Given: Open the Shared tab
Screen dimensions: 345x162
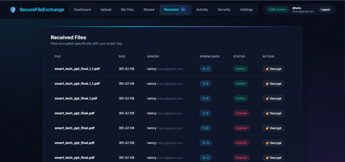Looking at the screenshot, I should click(149, 10).
